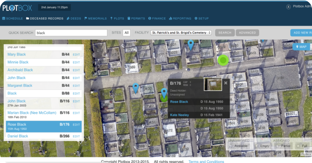Screen dimensions: 312x163
Task: Click the Schedule calendar icon
Action: [4, 18]
